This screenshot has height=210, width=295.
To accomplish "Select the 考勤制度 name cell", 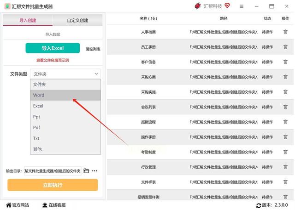I will coord(148,152).
